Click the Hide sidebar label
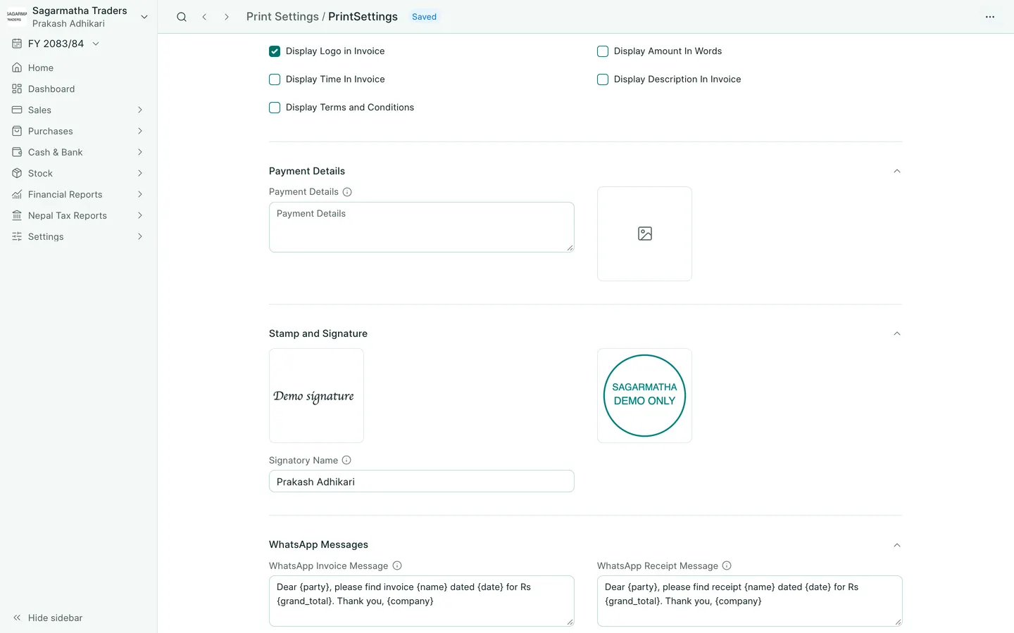Viewport: 1014px width, 633px height. pyautogui.click(x=56, y=618)
